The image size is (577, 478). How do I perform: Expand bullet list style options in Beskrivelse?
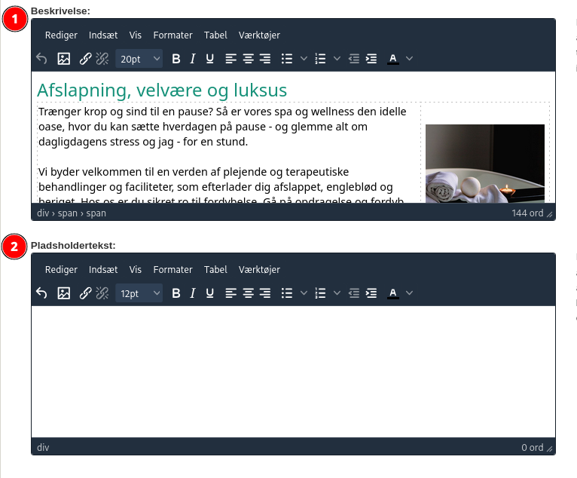click(304, 59)
